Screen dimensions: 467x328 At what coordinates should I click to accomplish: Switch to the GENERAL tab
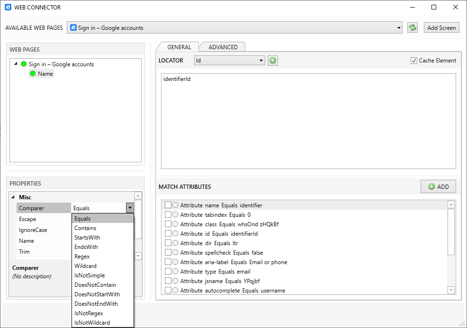180,47
